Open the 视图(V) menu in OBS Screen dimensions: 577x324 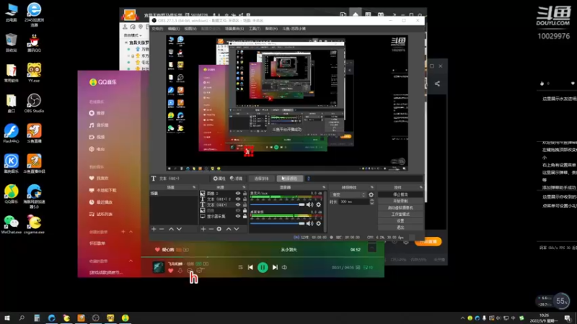190,29
